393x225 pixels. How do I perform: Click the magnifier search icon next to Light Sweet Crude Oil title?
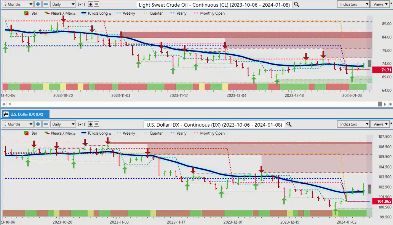[x=296, y=4]
